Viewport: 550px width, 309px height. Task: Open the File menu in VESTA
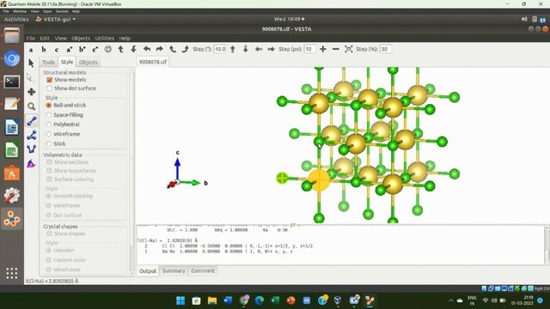(x=31, y=38)
